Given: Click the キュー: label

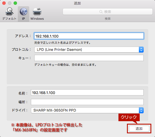Looking at the screenshot, I should tap(25, 58).
